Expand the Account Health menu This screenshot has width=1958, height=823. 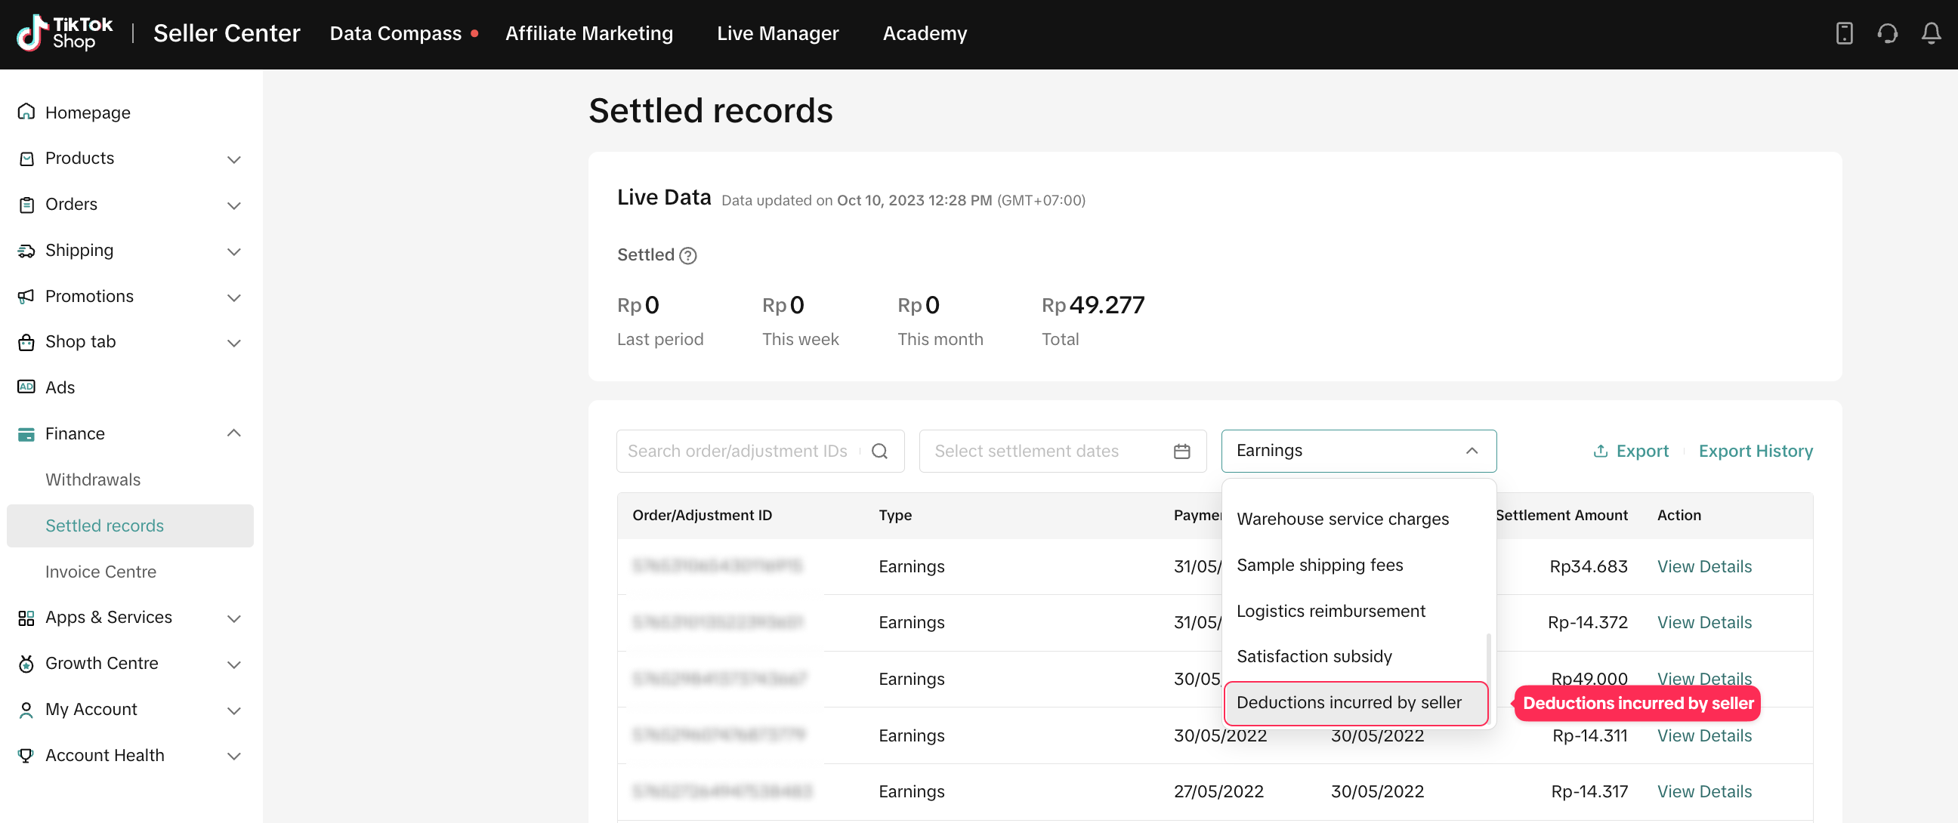(x=233, y=755)
